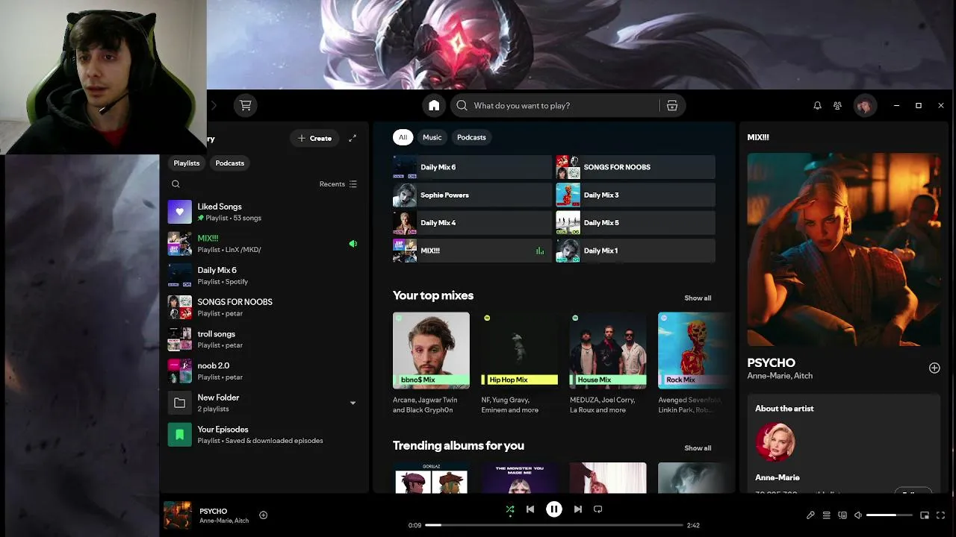Search within Your Library
This screenshot has height=537, width=956.
point(176,184)
